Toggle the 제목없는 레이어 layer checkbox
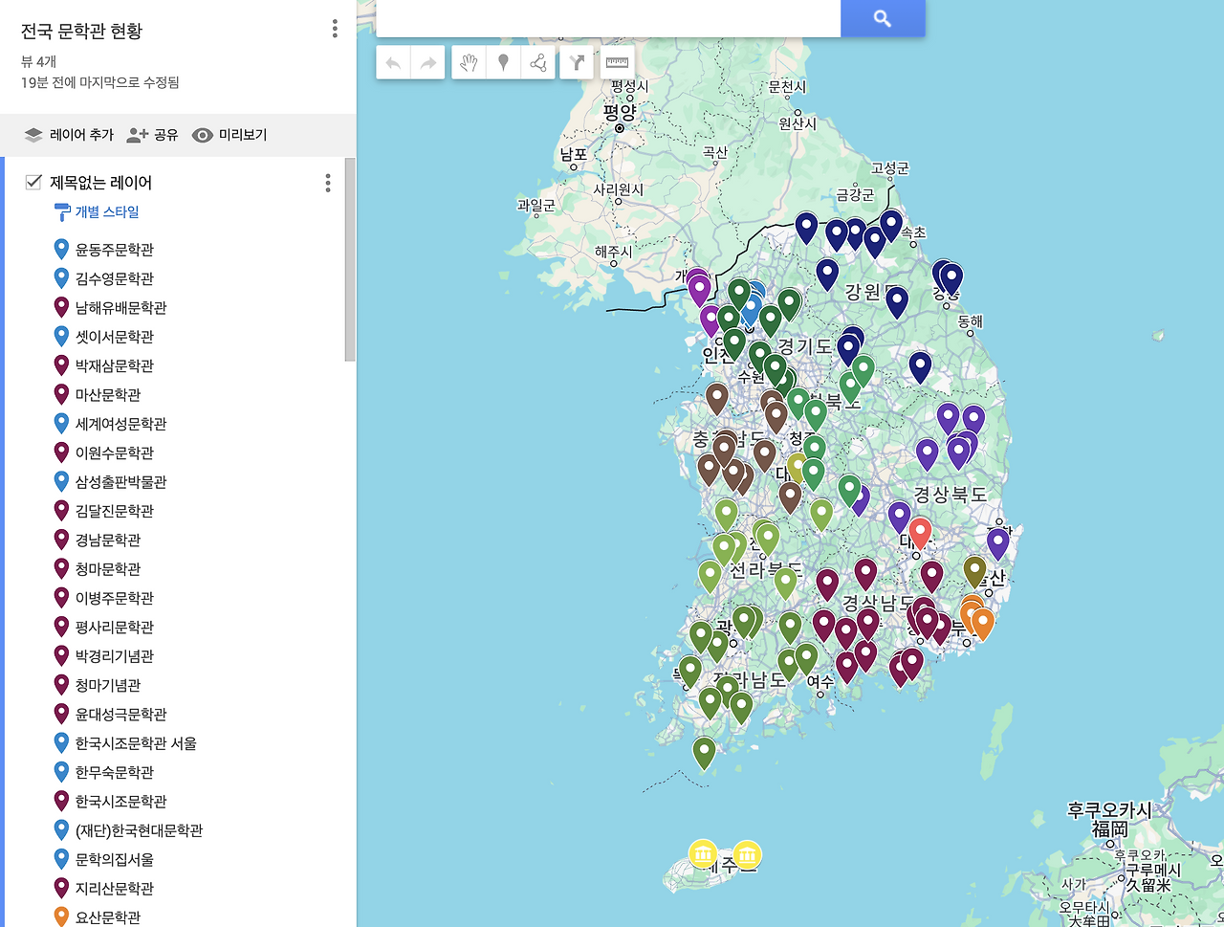This screenshot has height=927, width=1224. (x=33, y=182)
